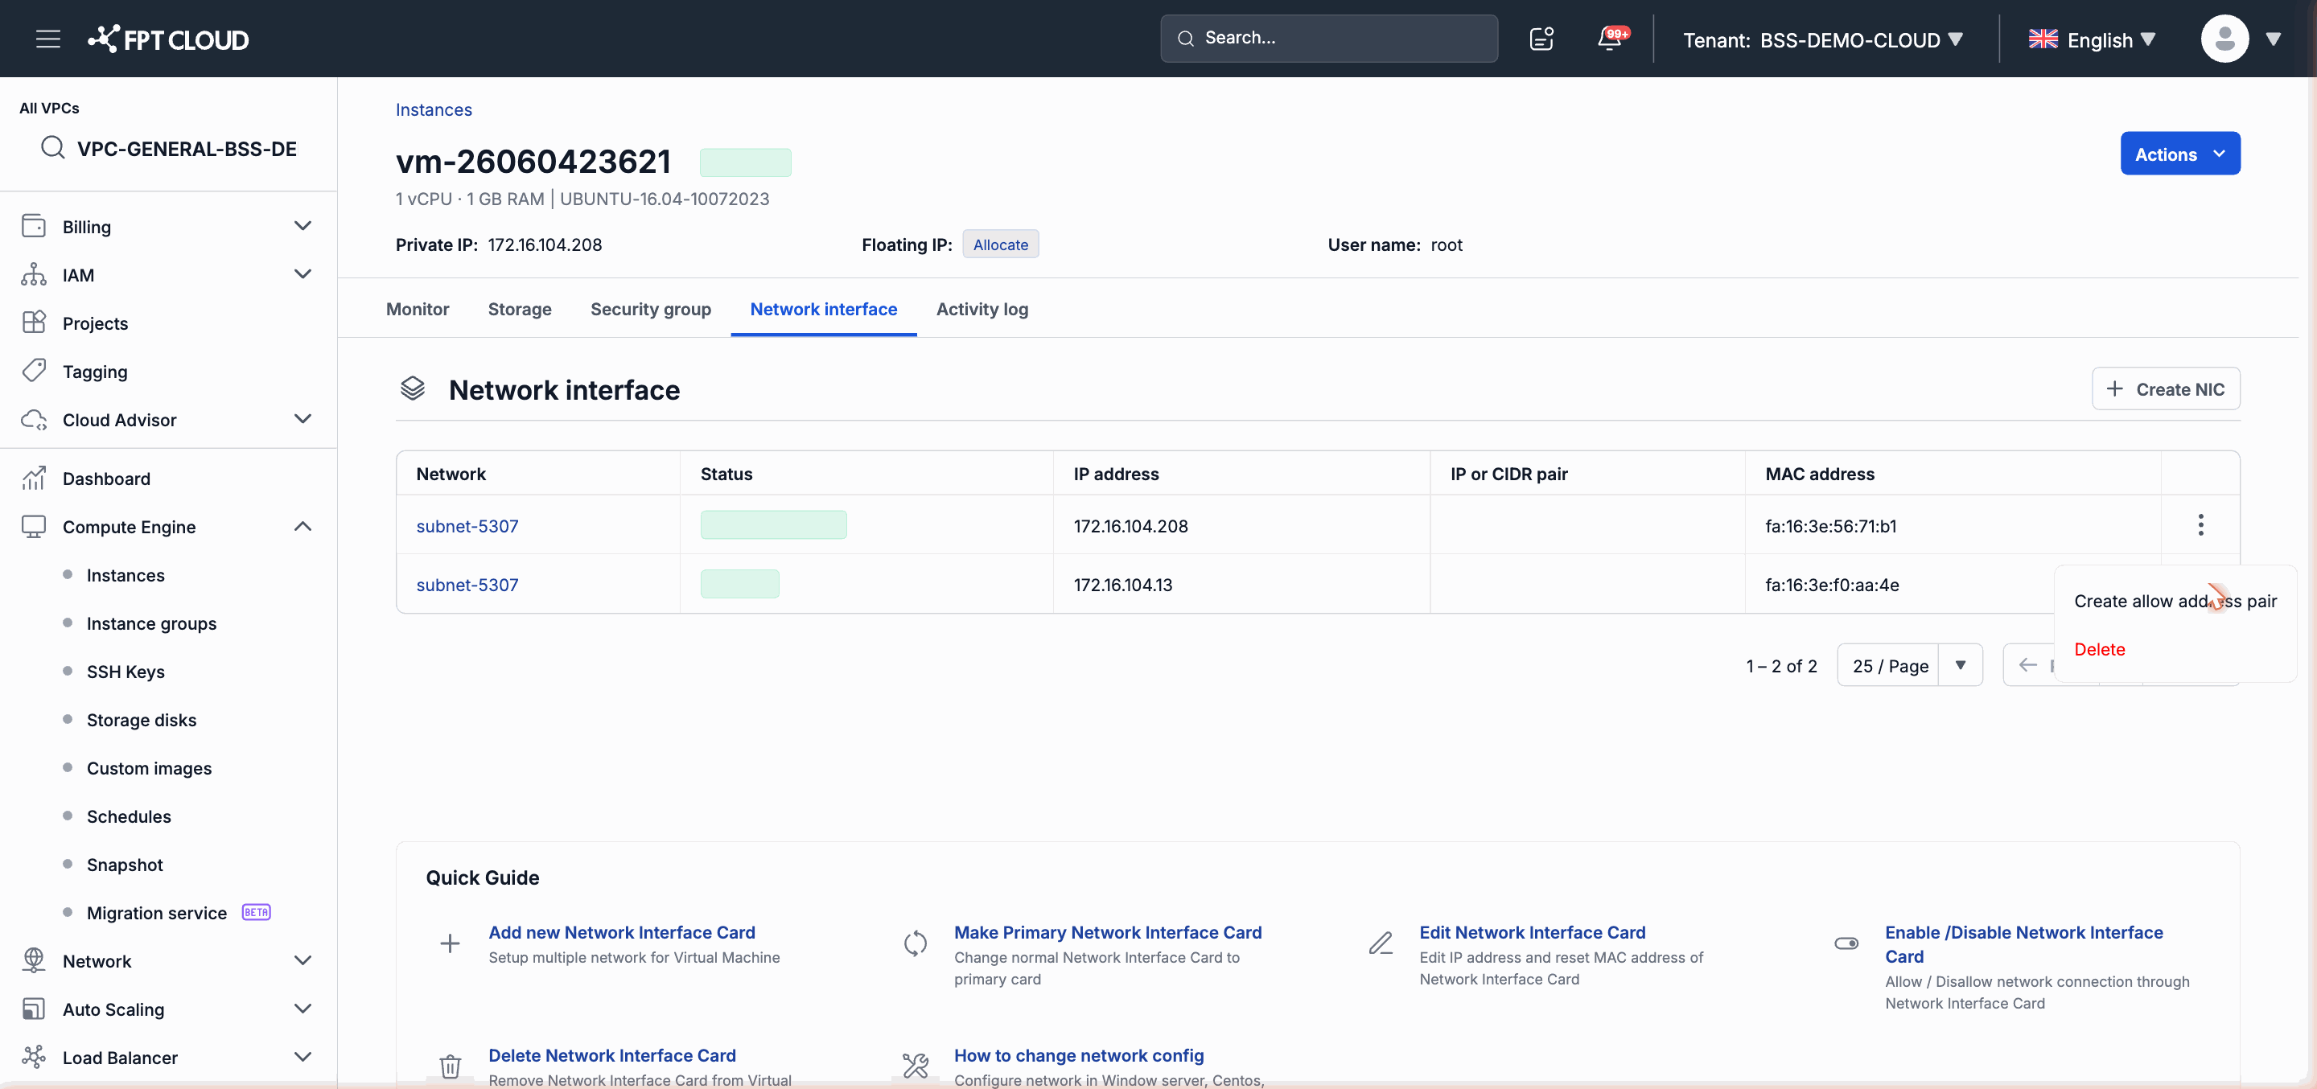This screenshot has width=2317, height=1089.
Task: Click the Auto Scaling icon
Action: [33, 1009]
